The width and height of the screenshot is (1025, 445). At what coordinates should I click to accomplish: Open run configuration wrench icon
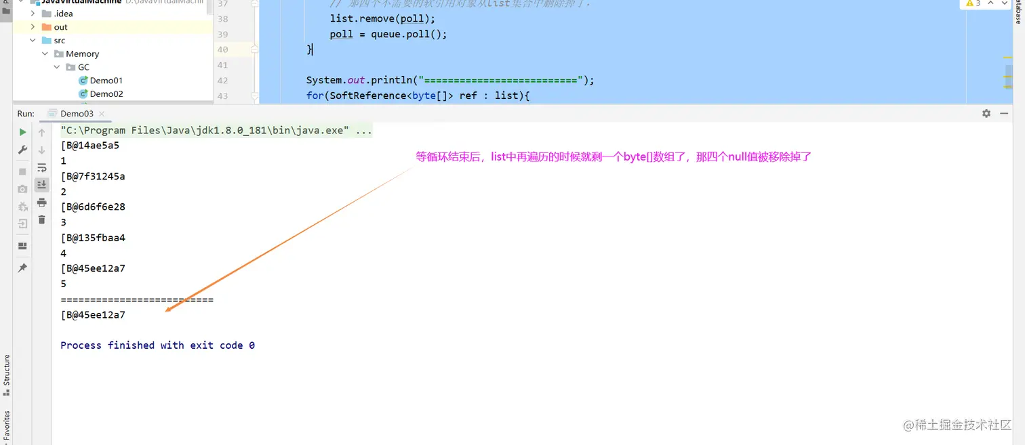[x=22, y=150]
